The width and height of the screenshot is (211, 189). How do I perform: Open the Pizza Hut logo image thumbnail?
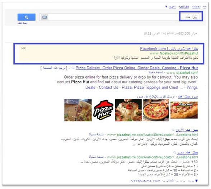[x=103, y=110]
